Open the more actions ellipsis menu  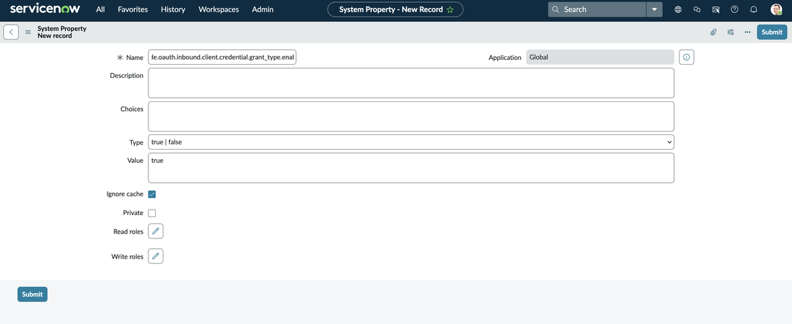[747, 32]
